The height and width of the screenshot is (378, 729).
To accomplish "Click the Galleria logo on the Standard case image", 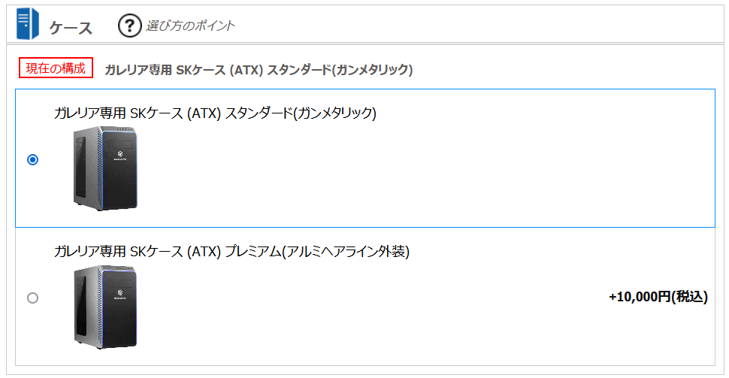I will click(120, 155).
